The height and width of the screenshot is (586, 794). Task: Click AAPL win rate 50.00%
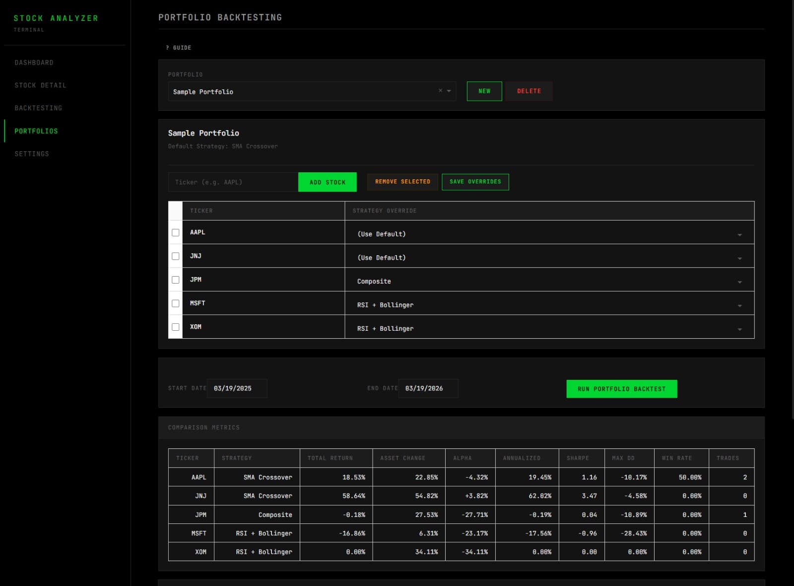coord(690,477)
